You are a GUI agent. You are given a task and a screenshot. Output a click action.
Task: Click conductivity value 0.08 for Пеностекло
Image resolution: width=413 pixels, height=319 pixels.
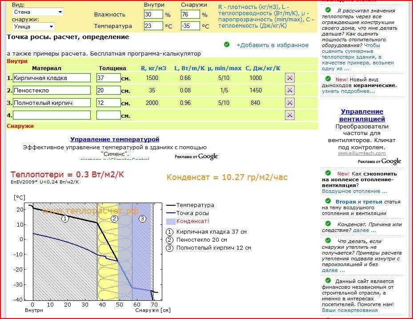tap(185, 90)
